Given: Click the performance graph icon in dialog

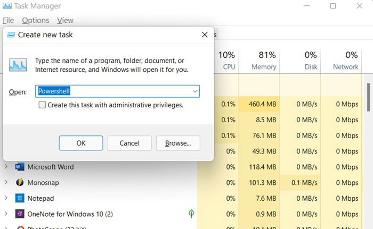Looking at the screenshot, I should pos(18,64).
